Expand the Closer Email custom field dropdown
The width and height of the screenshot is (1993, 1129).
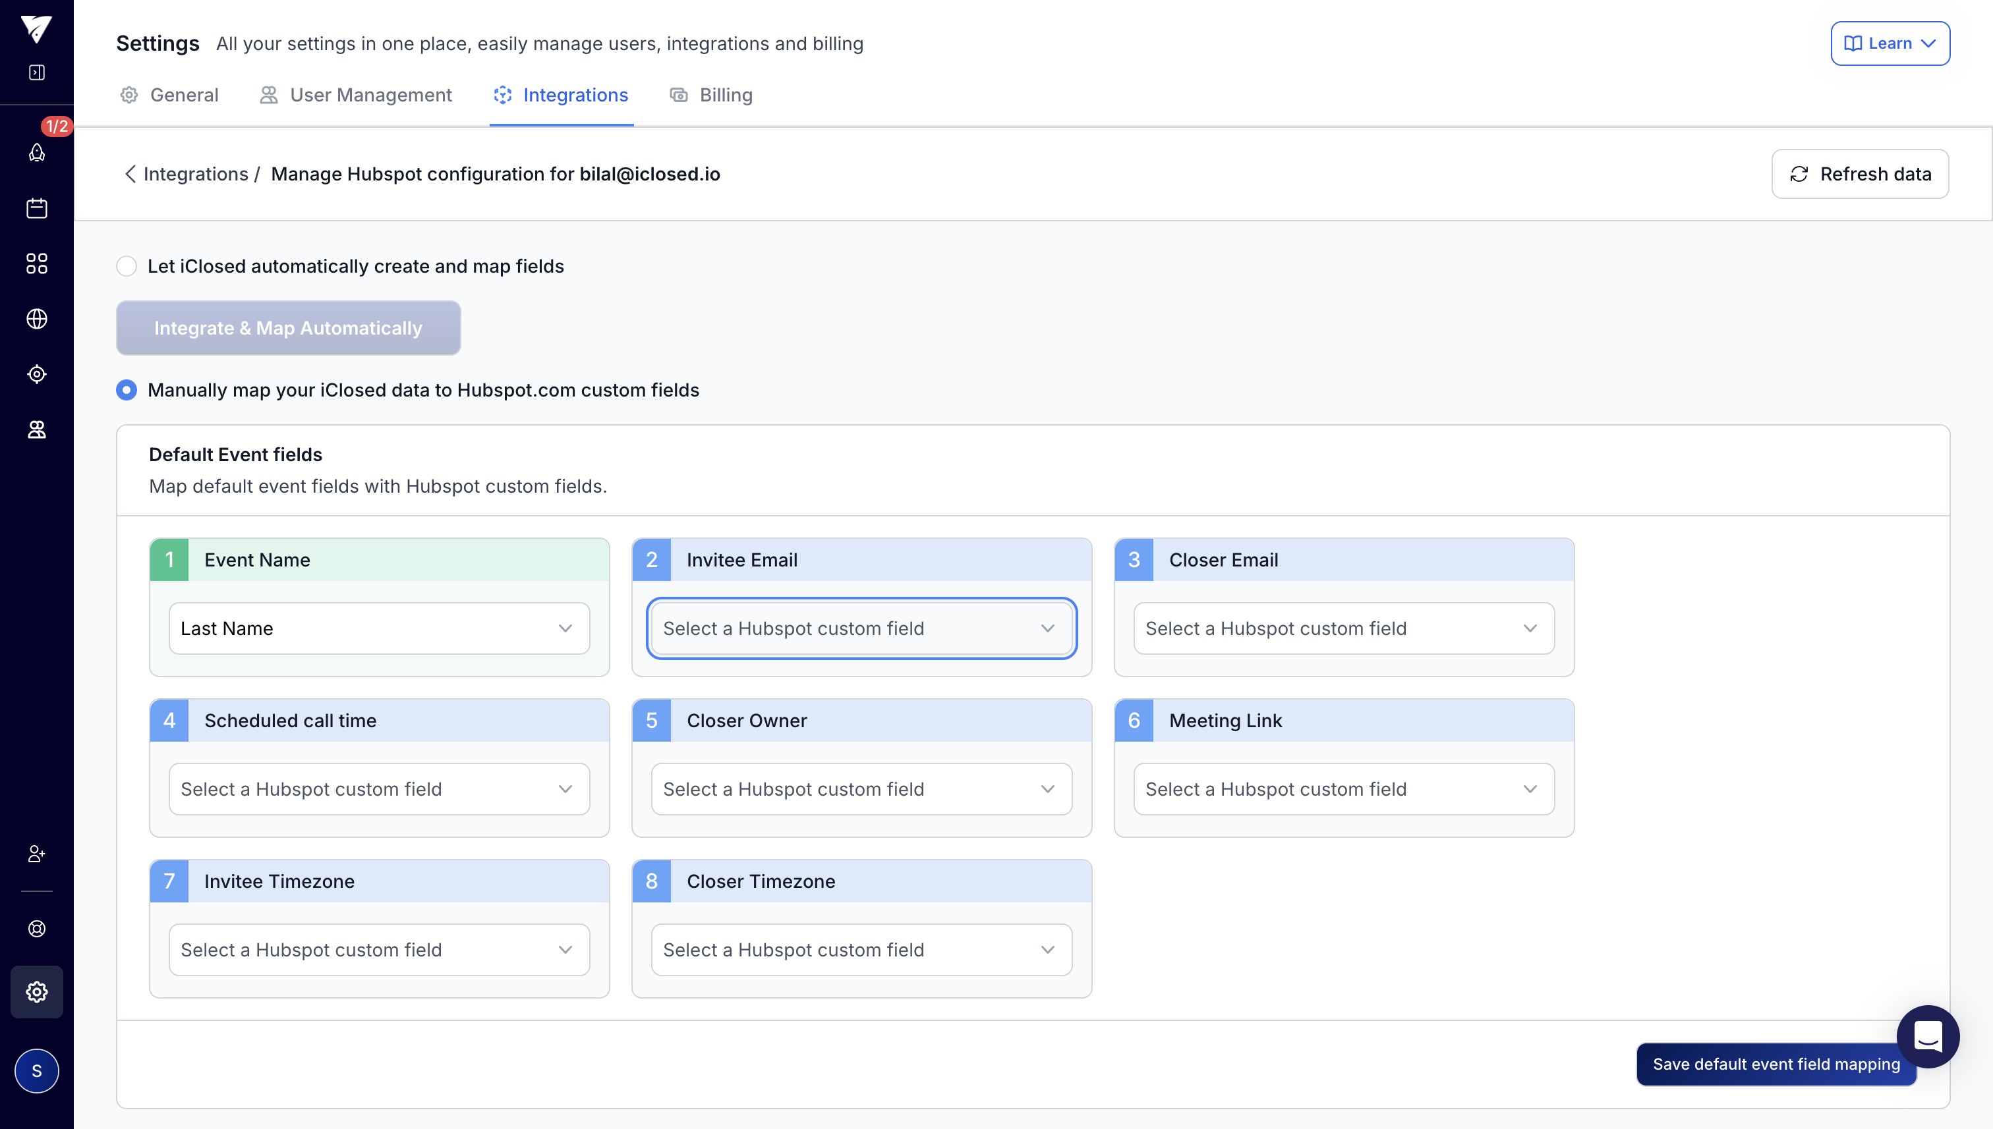1343,628
